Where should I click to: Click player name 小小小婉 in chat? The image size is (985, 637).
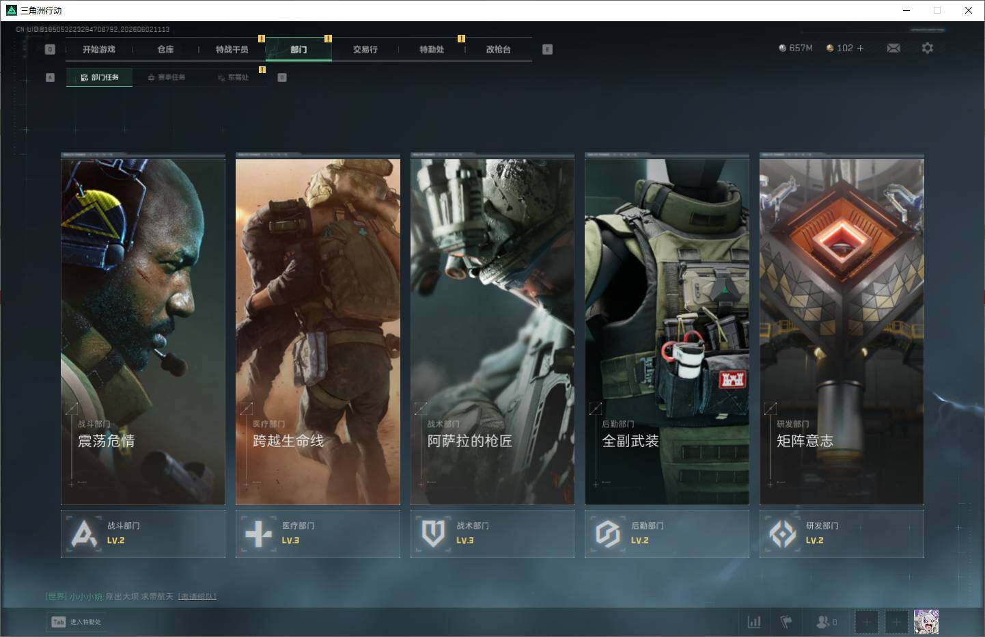(x=85, y=597)
